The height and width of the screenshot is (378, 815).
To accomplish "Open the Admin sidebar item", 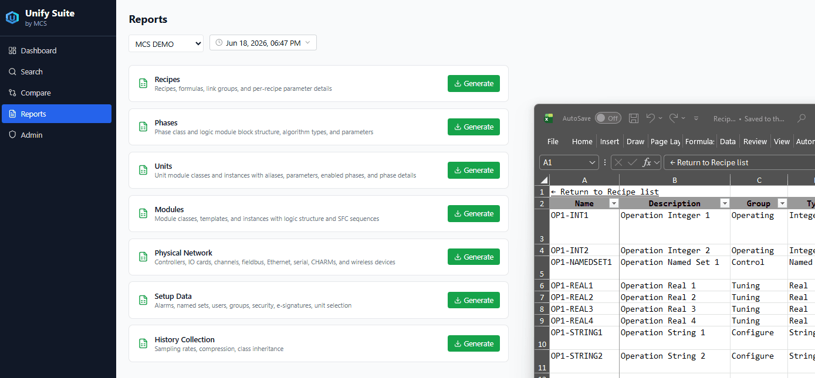I will (x=56, y=135).
